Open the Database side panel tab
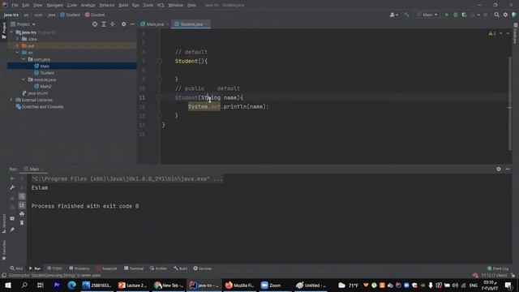The height and width of the screenshot is (292, 519). coord(516,33)
